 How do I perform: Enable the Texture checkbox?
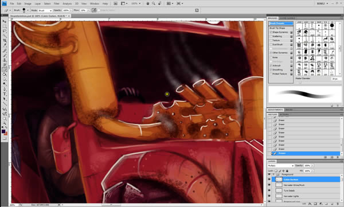point(271,41)
